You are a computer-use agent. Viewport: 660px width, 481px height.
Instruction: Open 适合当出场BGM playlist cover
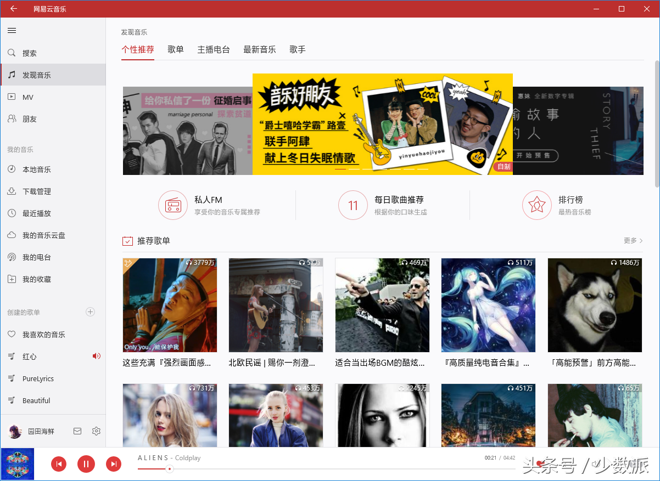click(x=382, y=305)
